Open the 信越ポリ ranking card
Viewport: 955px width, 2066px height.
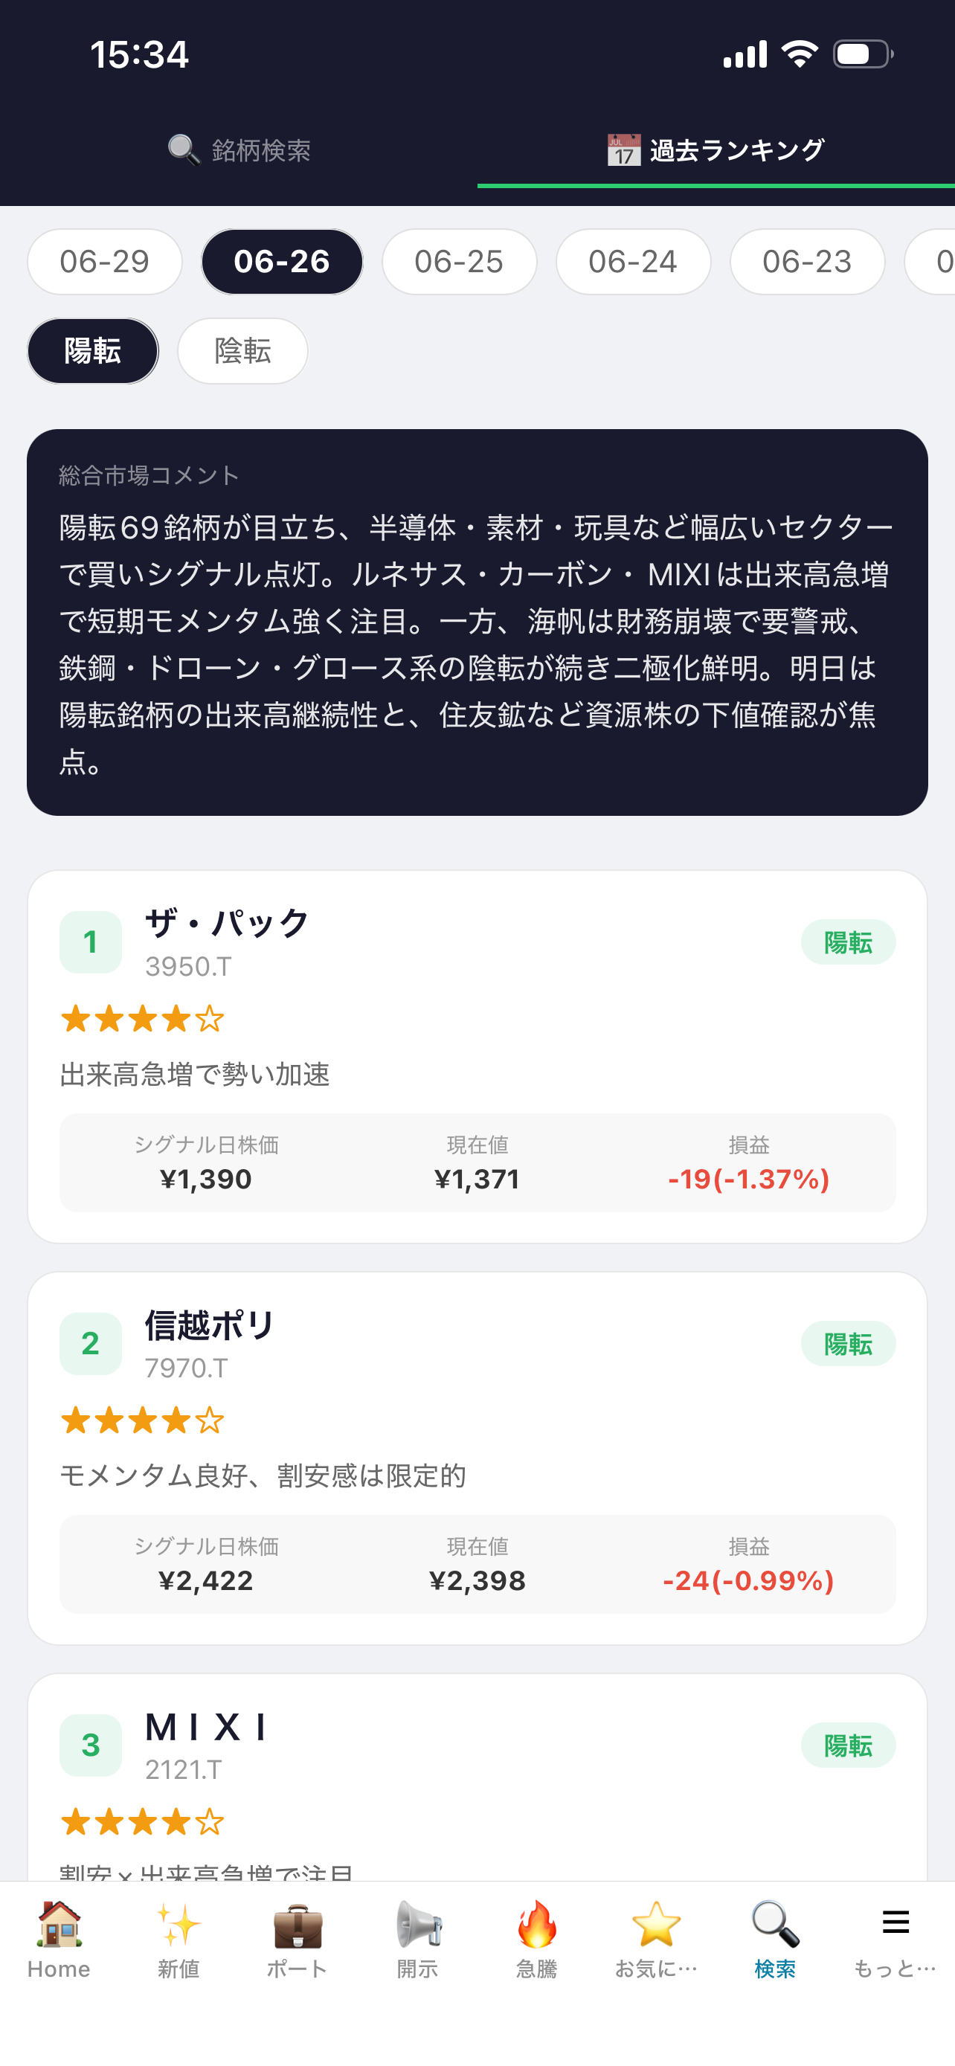pyautogui.click(x=477, y=1458)
